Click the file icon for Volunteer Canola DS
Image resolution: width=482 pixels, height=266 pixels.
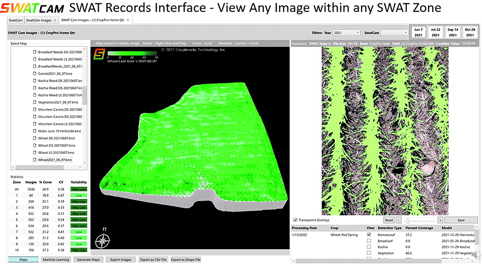tap(34, 110)
